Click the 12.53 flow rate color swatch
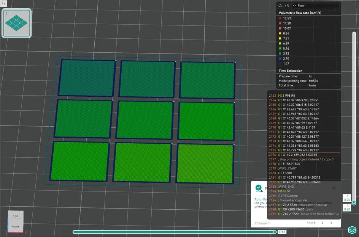 (280, 18)
